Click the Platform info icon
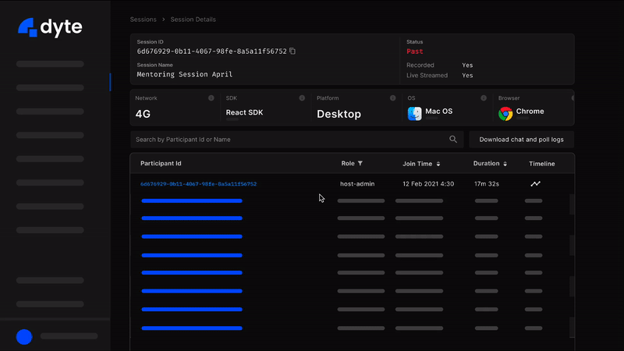The height and width of the screenshot is (351, 624). (x=392, y=98)
